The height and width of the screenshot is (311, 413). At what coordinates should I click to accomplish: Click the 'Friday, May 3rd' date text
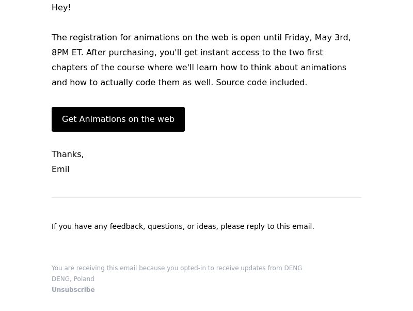316,37
